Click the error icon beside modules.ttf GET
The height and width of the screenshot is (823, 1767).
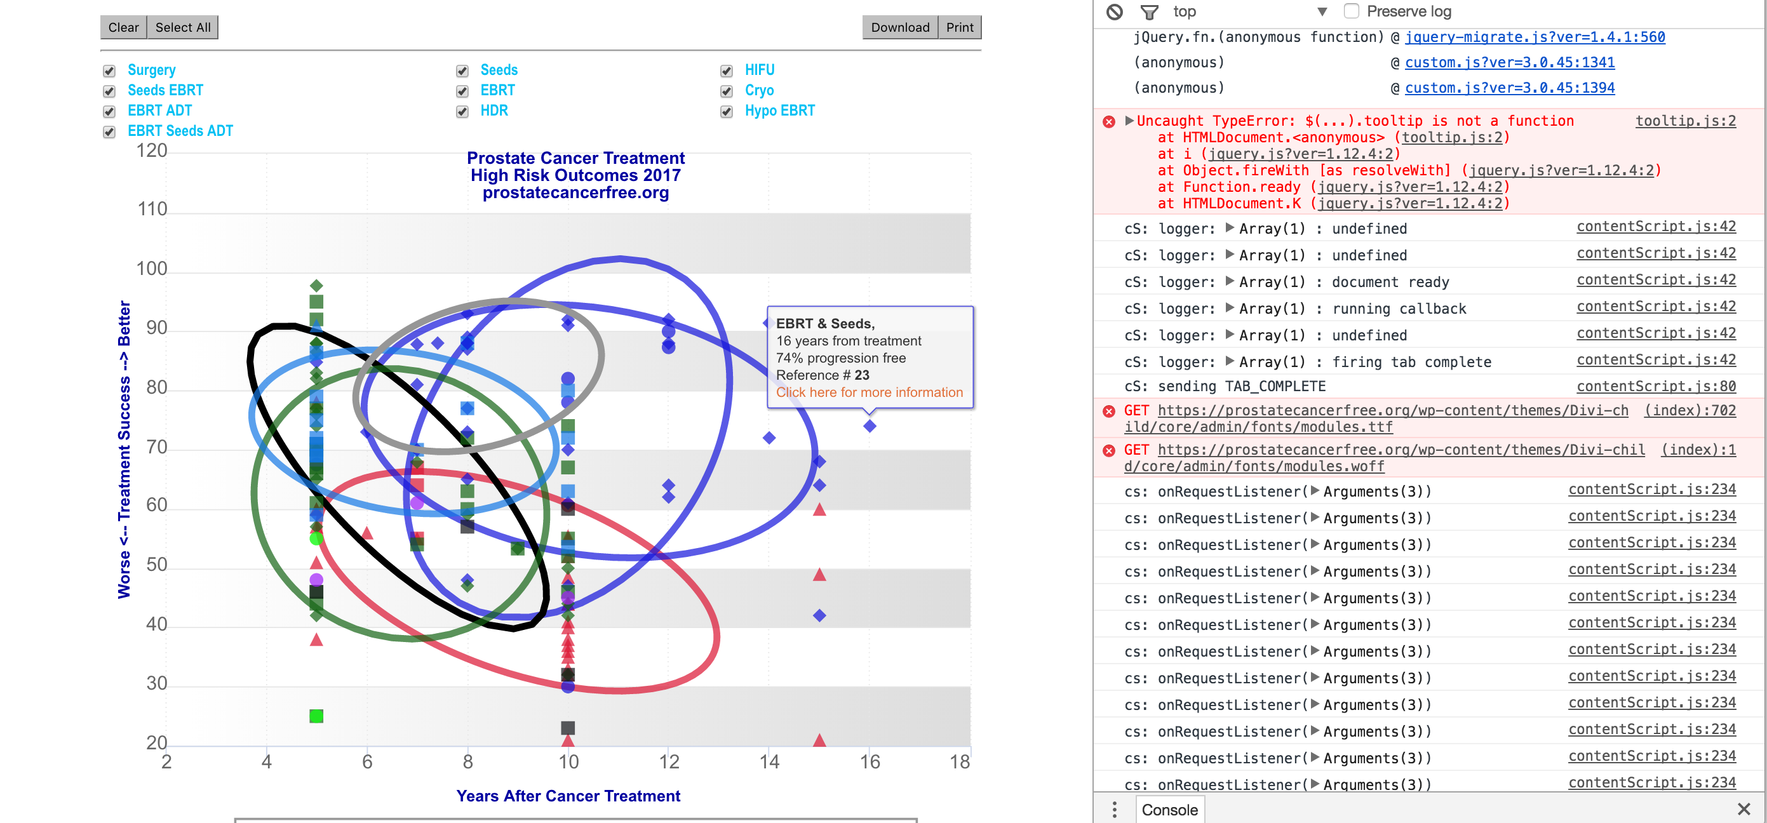pos(1108,411)
